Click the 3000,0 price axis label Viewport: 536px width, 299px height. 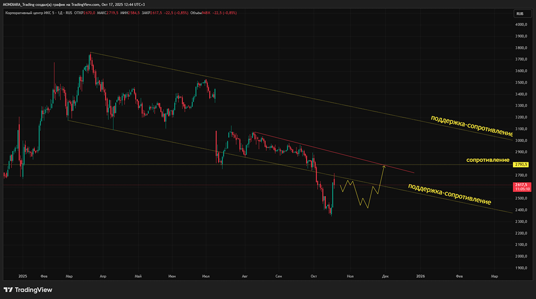pyautogui.click(x=521, y=140)
